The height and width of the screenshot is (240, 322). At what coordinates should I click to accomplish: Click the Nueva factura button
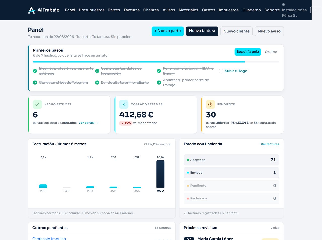click(x=202, y=31)
